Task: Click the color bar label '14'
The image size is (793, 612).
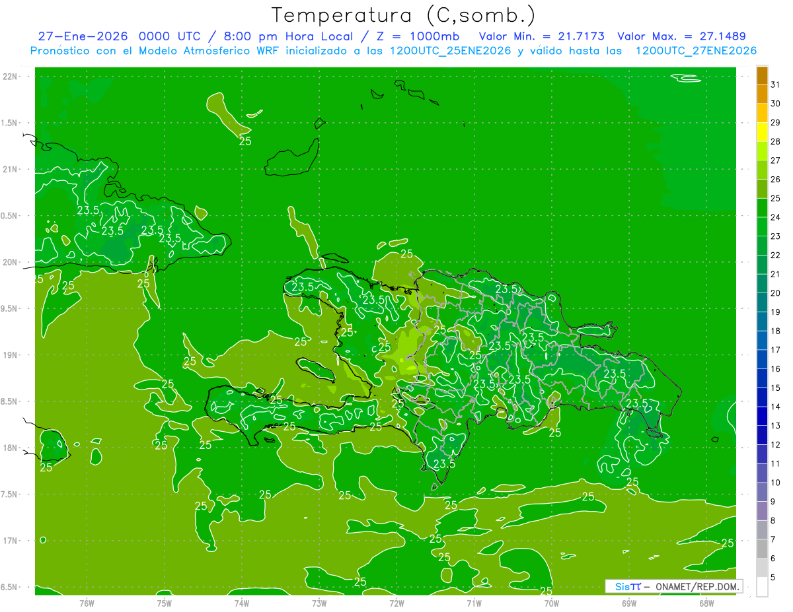Action: pyautogui.click(x=776, y=407)
